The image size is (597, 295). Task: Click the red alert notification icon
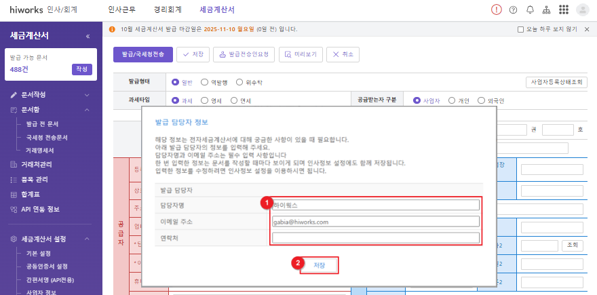[497, 9]
